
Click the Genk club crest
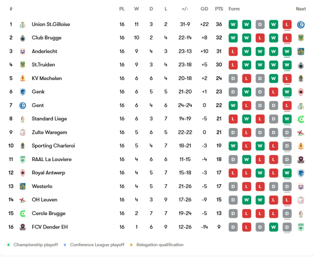tap(23, 92)
